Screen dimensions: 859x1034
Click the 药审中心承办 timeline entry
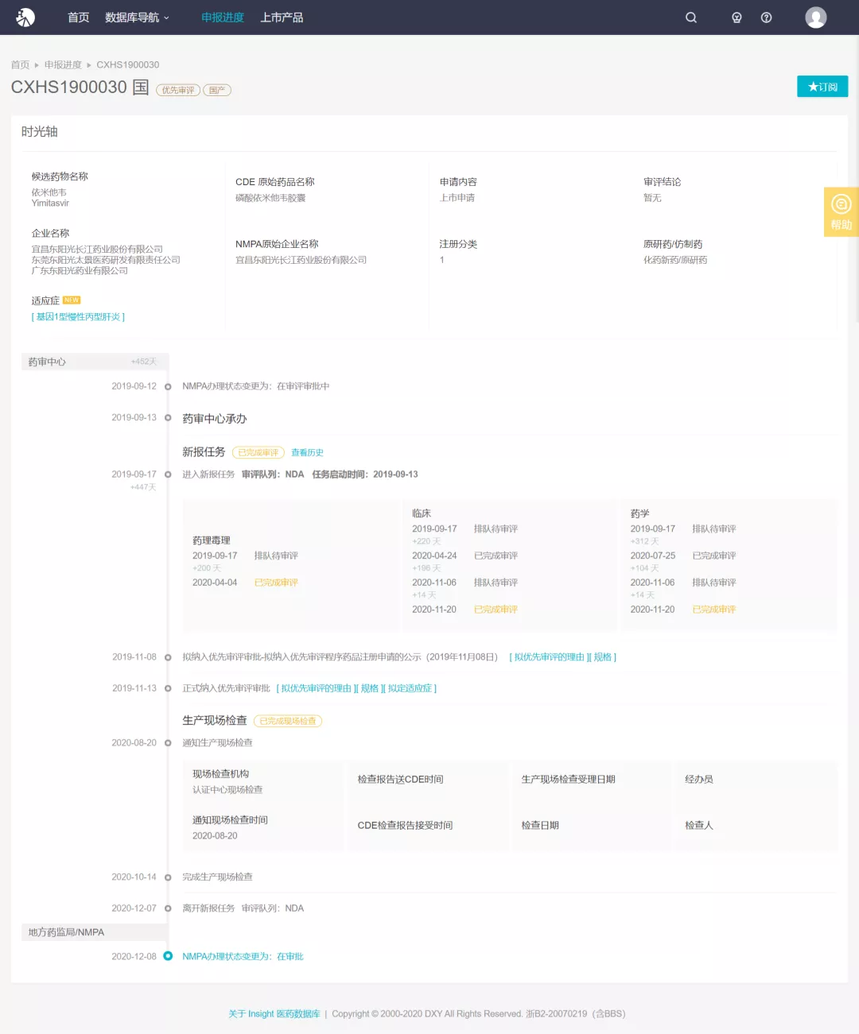pyautogui.click(x=215, y=419)
